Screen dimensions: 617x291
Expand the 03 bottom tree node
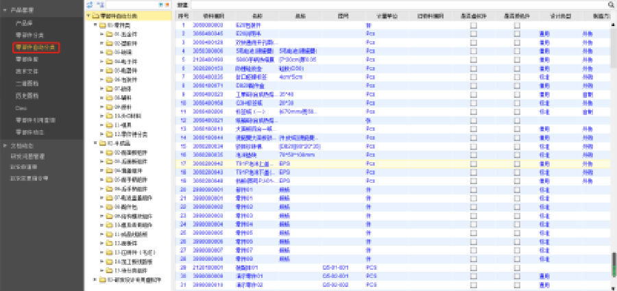coord(95,279)
